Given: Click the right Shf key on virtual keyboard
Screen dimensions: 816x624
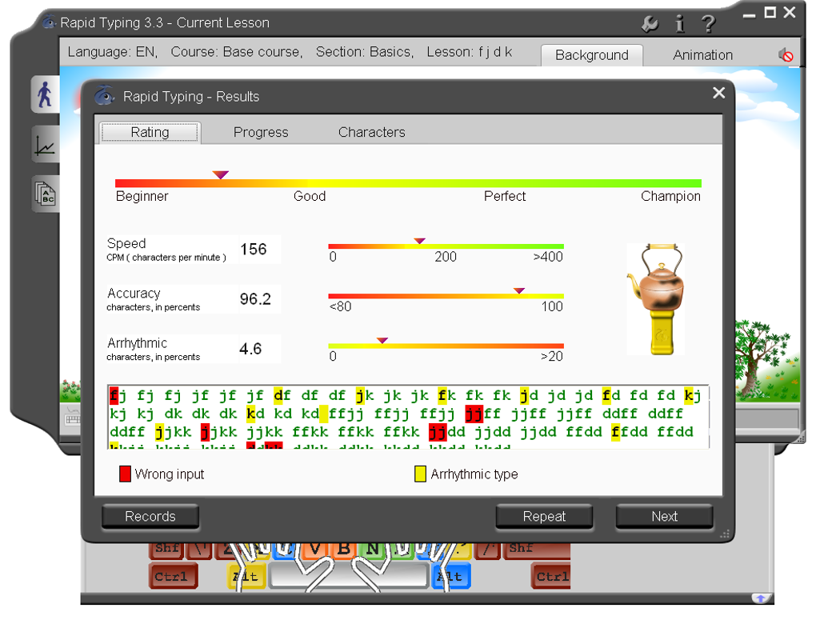Looking at the screenshot, I should tap(537, 550).
